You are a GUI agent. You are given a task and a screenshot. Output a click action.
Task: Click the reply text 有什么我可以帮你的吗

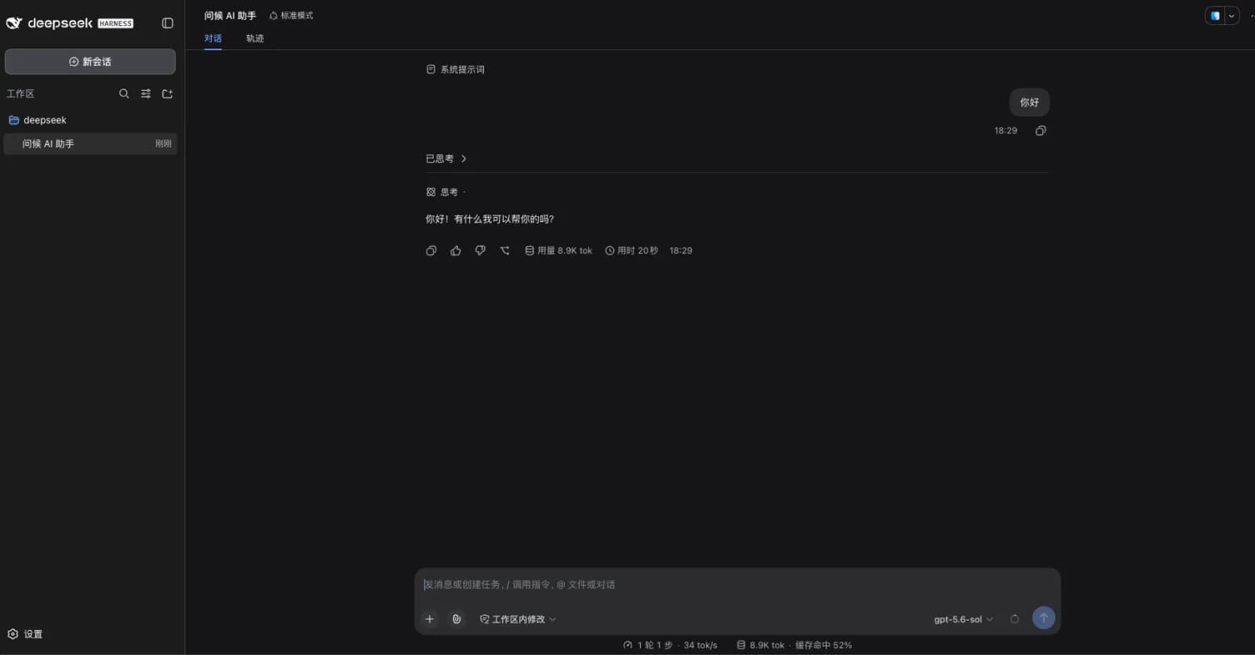504,219
